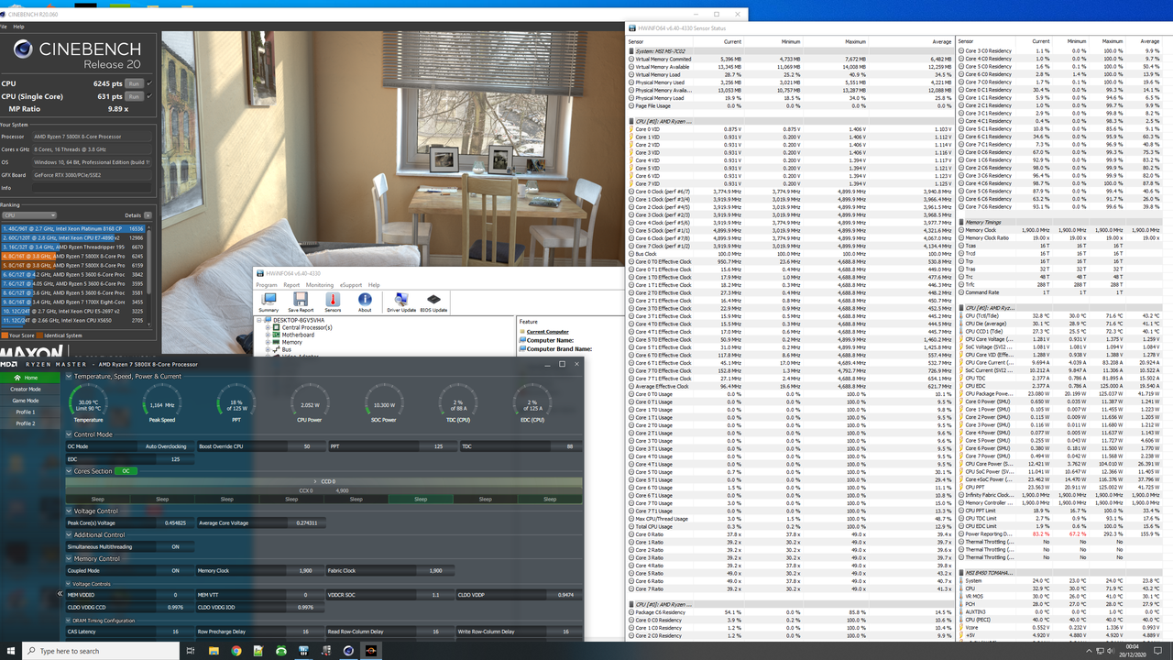Open Summary in HWiNFO64 toolbar
Screen dimensions: 1173x660
[x=269, y=302]
